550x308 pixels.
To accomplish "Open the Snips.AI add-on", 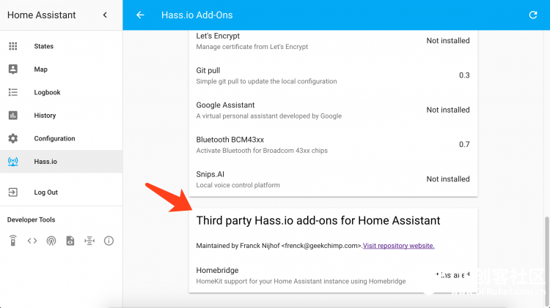I will 333,179.
